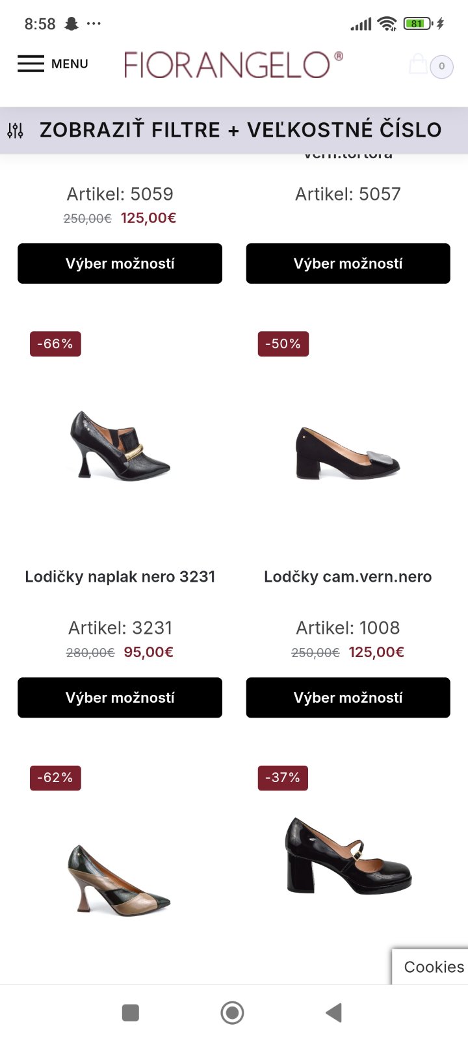
Task: View black Mary Jane platform shoe image
Action: coord(348,856)
